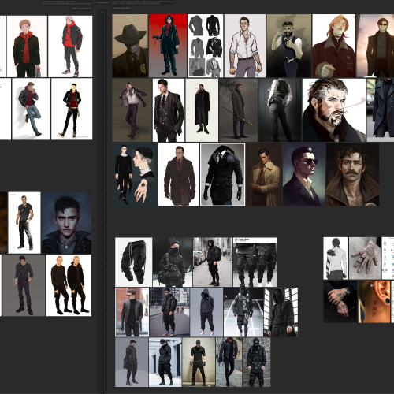Choose the two-legs cargo pants social post
The image size is (394, 394).
(x=255, y=262)
